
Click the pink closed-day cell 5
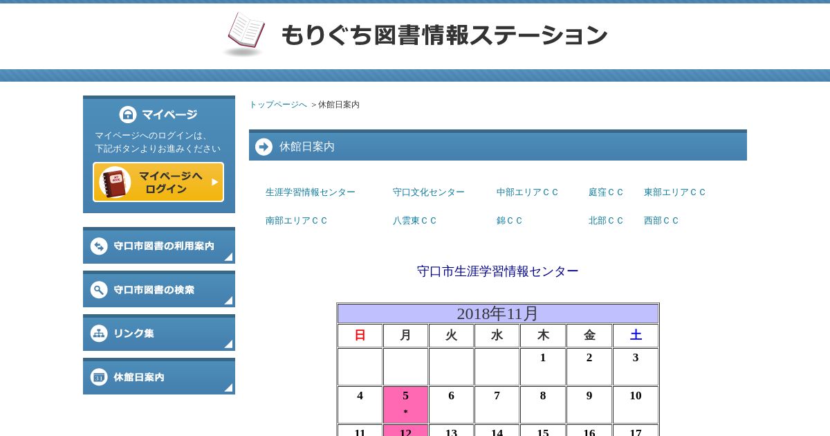click(x=405, y=405)
